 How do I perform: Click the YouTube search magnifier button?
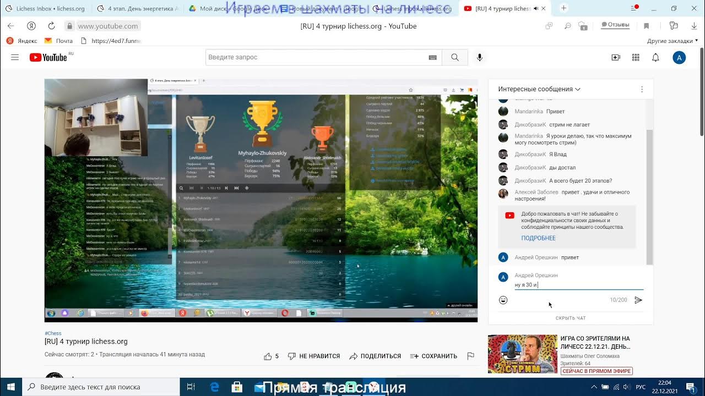coord(455,57)
